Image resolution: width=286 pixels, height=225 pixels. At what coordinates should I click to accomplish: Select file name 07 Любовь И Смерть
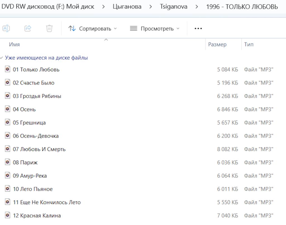click(x=39, y=149)
